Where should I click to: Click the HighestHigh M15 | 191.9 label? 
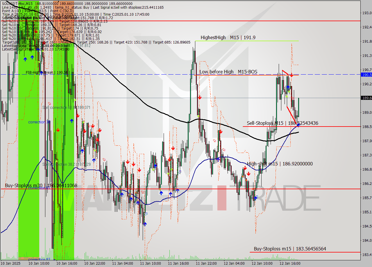click(x=228, y=37)
